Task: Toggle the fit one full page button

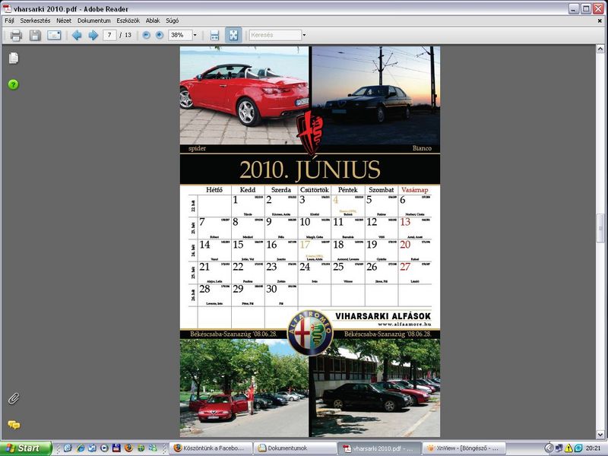Action: click(x=233, y=35)
